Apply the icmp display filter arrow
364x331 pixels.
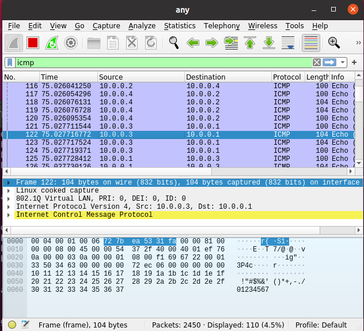330,62
